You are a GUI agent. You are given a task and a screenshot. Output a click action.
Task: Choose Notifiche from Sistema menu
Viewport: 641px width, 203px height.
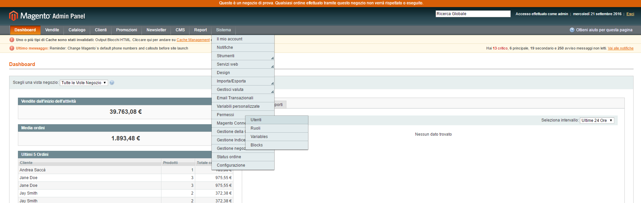(x=243, y=47)
